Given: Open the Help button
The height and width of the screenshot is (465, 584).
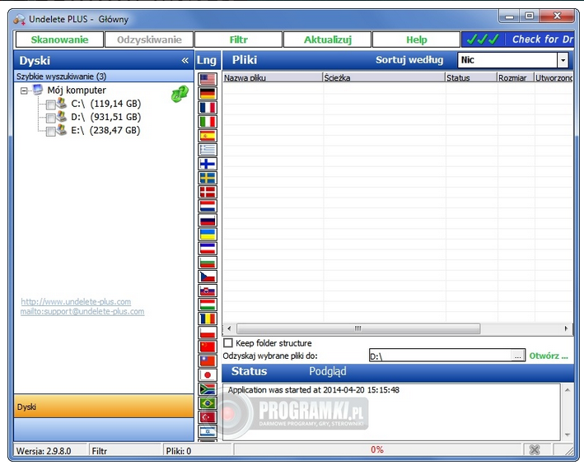Looking at the screenshot, I should tap(417, 40).
